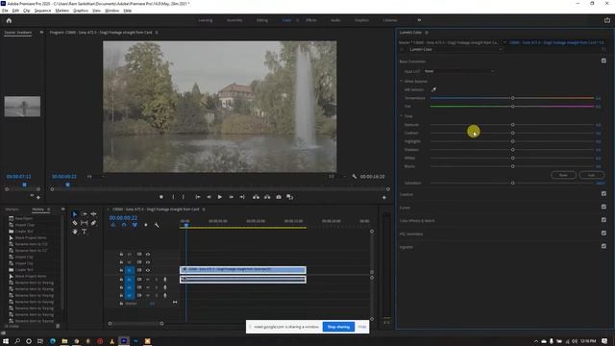Click quick export share icon

point(607,20)
